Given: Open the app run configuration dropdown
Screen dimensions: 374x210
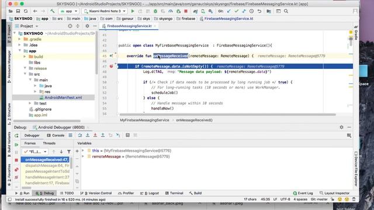Looking at the screenshot, I should pos(69,11).
